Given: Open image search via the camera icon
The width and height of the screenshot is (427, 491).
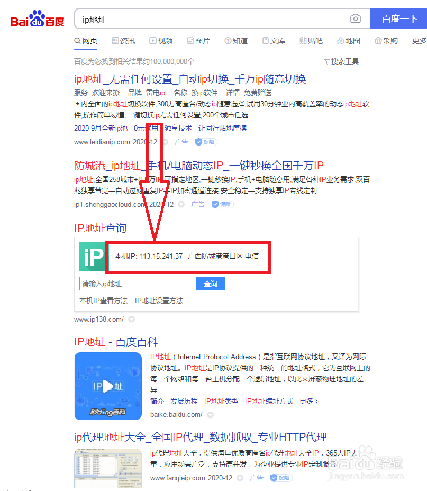Looking at the screenshot, I should coord(355,18).
